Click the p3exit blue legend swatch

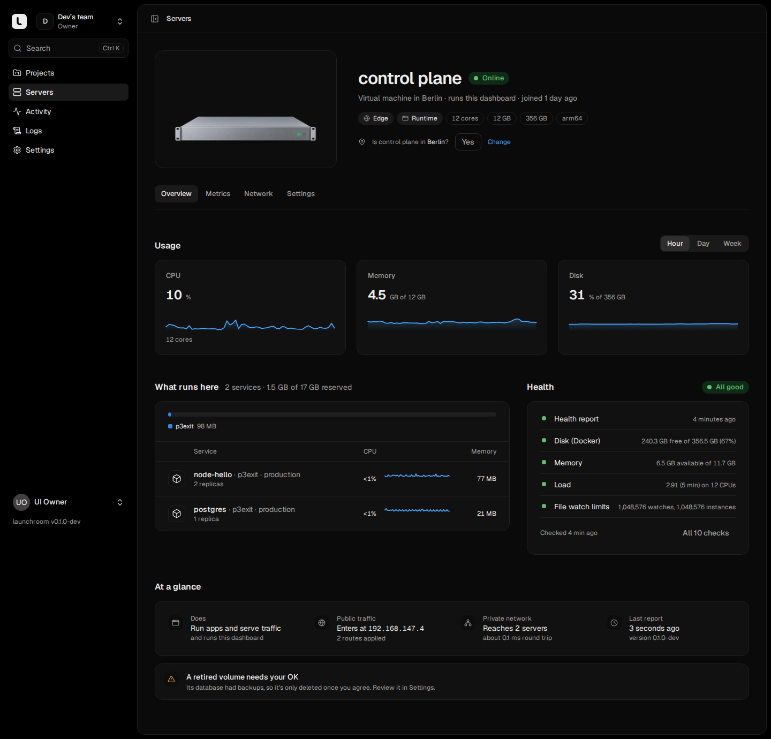170,426
